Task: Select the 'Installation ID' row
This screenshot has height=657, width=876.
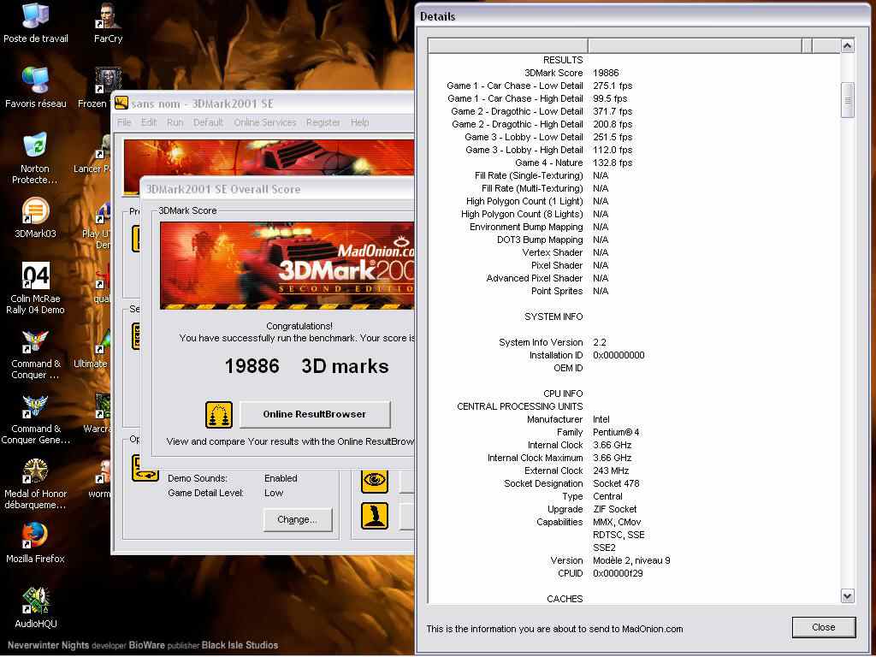Action: 634,355
